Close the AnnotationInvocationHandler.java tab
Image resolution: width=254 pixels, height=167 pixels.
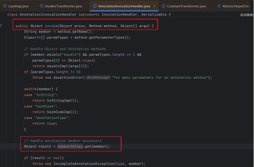(x=154, y=6)
